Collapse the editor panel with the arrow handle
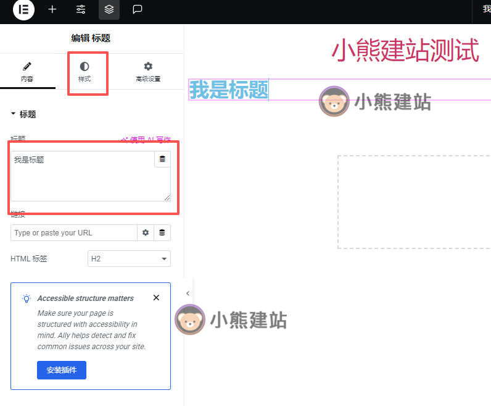This screenshot has width=491, height=406. (x=188, y=294)
